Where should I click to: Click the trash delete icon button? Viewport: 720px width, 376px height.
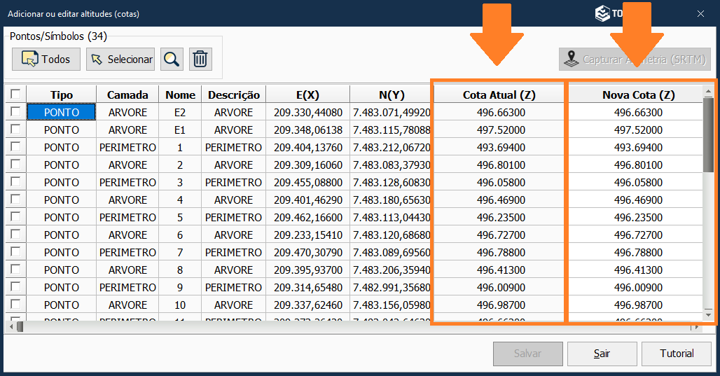pyautogui.click(x=200, y=60)
